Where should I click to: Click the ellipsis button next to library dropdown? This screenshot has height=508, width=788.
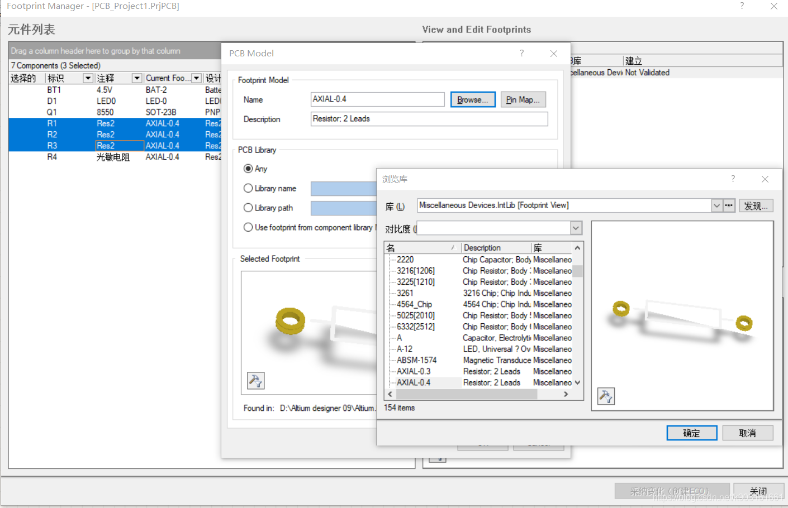coord(729,205)
